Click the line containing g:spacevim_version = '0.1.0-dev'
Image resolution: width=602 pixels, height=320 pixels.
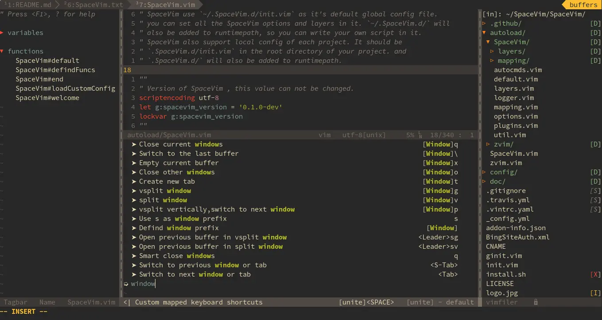coord(211,107)
